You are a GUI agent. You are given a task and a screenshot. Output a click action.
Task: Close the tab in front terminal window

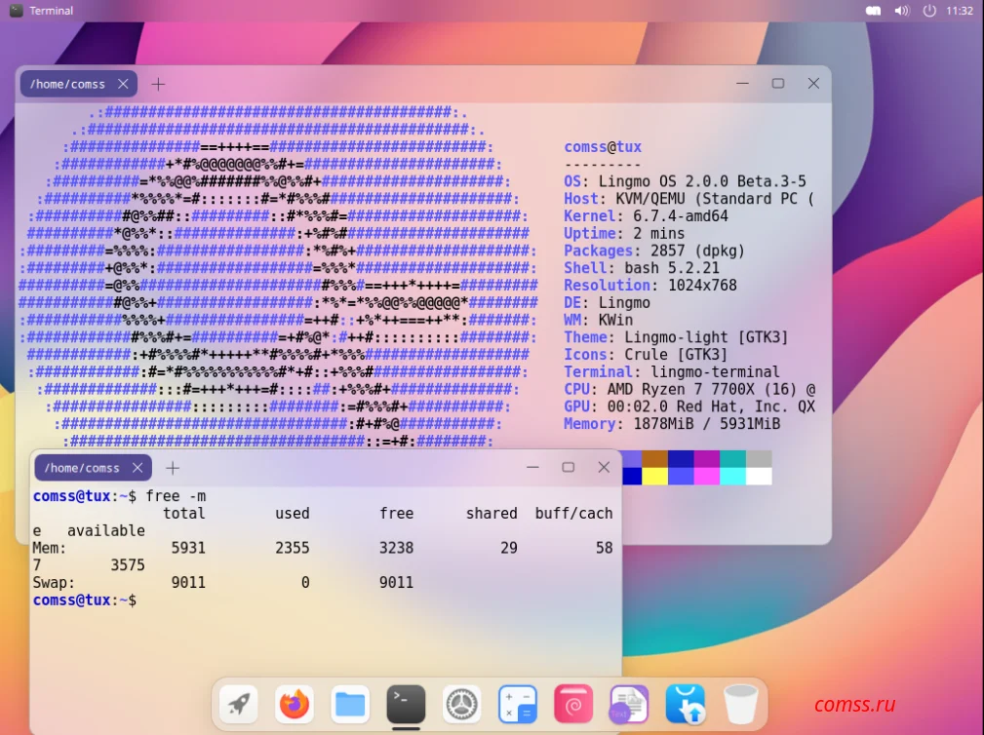pos(138,468)
